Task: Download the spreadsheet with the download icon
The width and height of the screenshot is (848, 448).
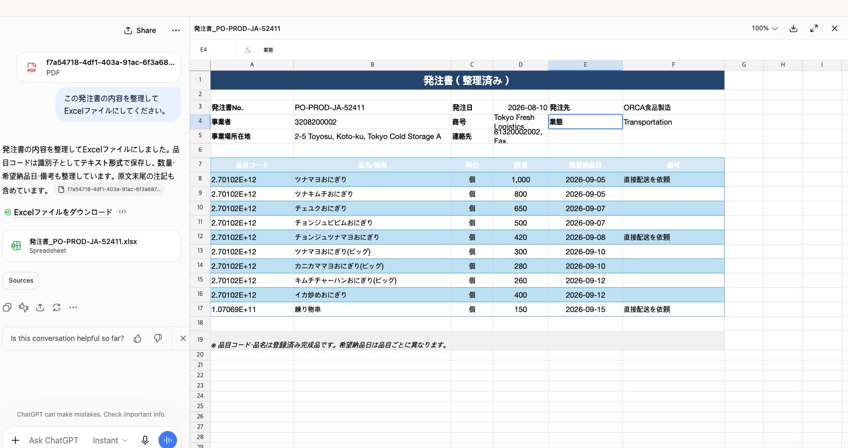Action: coord(793,28)
